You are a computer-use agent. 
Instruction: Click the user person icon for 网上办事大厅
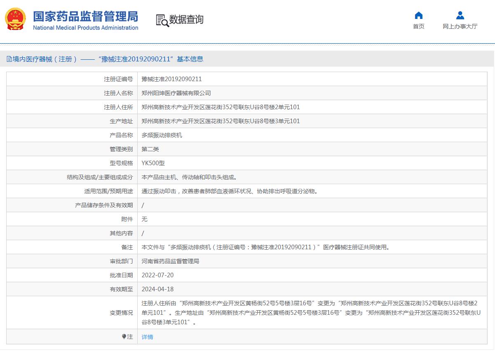[460, 16]
